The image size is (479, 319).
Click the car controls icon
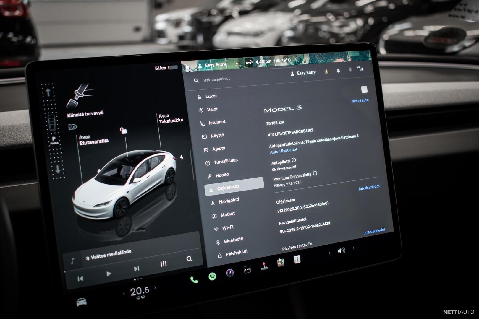pos(81,302)
